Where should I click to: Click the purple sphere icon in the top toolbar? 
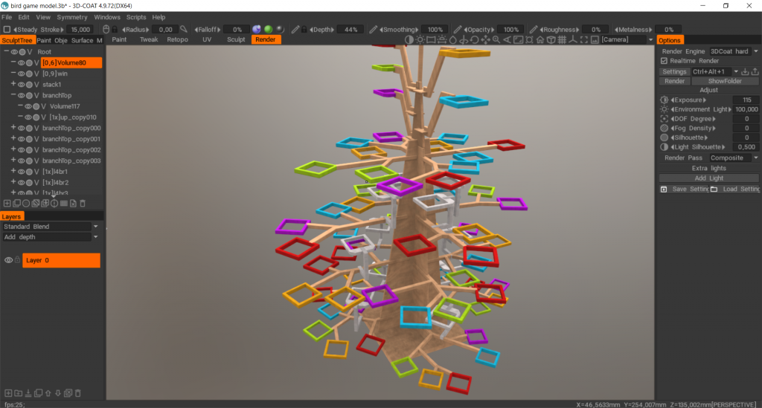(257, 30)
